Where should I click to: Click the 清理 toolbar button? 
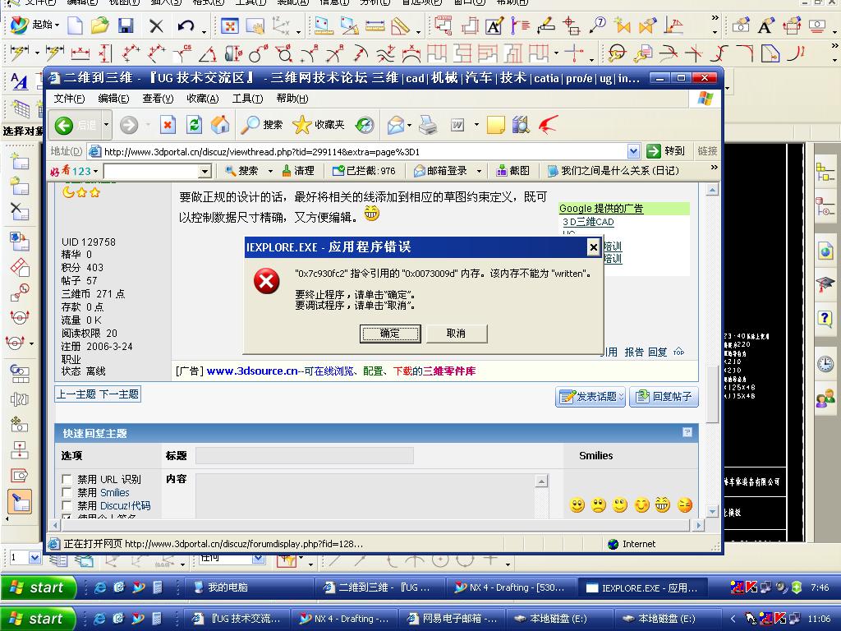[x=298, y=171]
